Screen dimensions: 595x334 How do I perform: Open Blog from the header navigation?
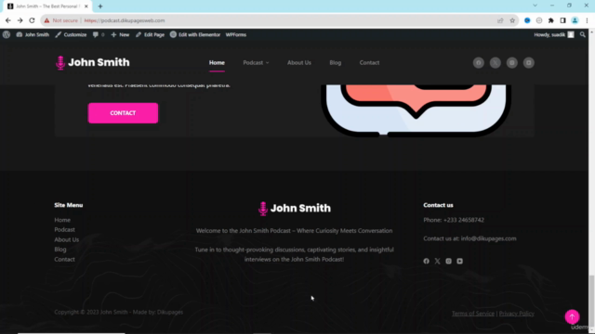(x=335, y=62)
